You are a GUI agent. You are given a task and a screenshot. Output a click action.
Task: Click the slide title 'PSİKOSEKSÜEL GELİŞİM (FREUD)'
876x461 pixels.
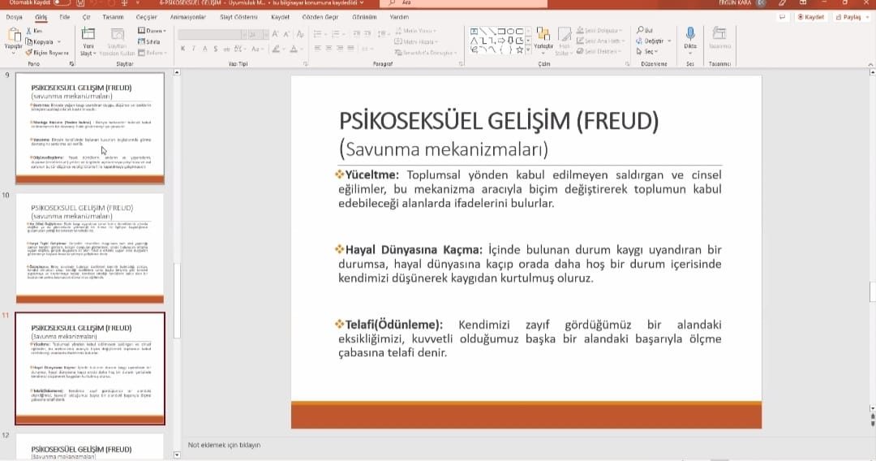[x=499, y=121]
